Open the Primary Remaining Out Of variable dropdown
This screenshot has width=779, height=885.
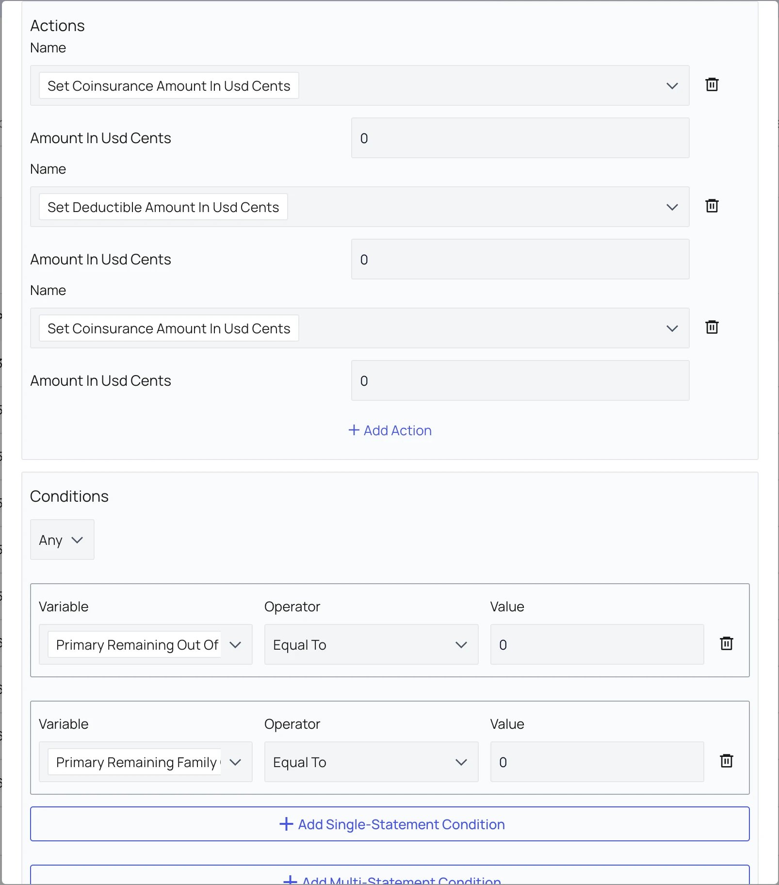[x=146, y=644]
